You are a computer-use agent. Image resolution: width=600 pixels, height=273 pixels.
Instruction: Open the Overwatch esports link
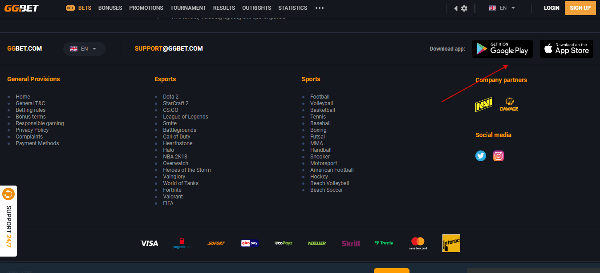pyautogui.click(x=176, y=163)
